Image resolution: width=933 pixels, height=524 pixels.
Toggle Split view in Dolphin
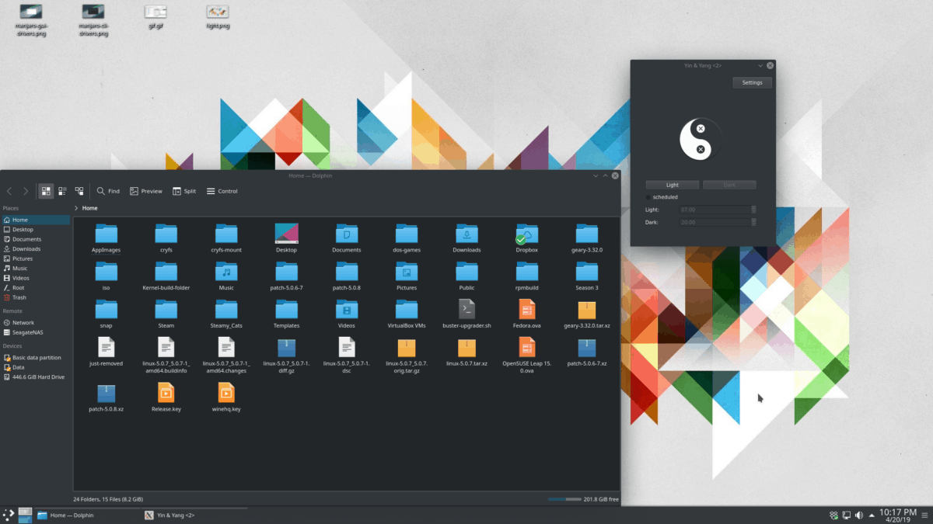pos(184,191)
